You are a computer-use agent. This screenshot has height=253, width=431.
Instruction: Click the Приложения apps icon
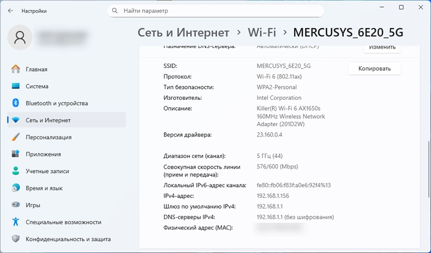16,154
